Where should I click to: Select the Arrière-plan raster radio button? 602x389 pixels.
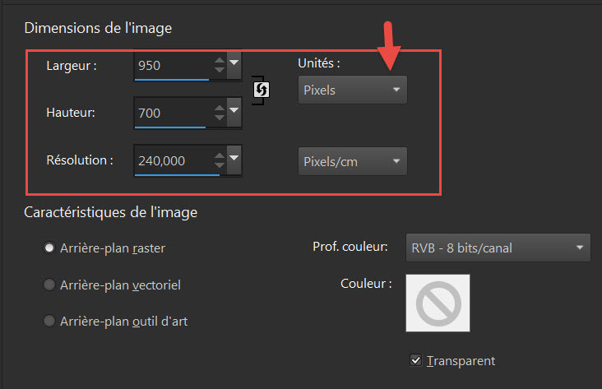49,248
